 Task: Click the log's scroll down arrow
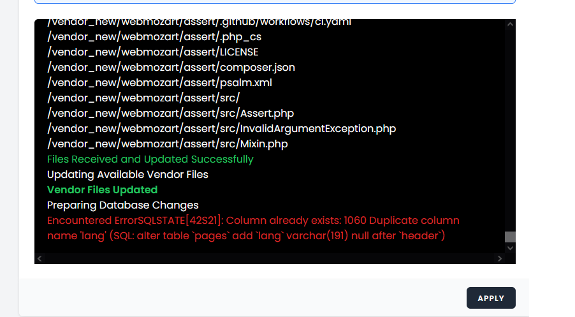click(510, 248)
